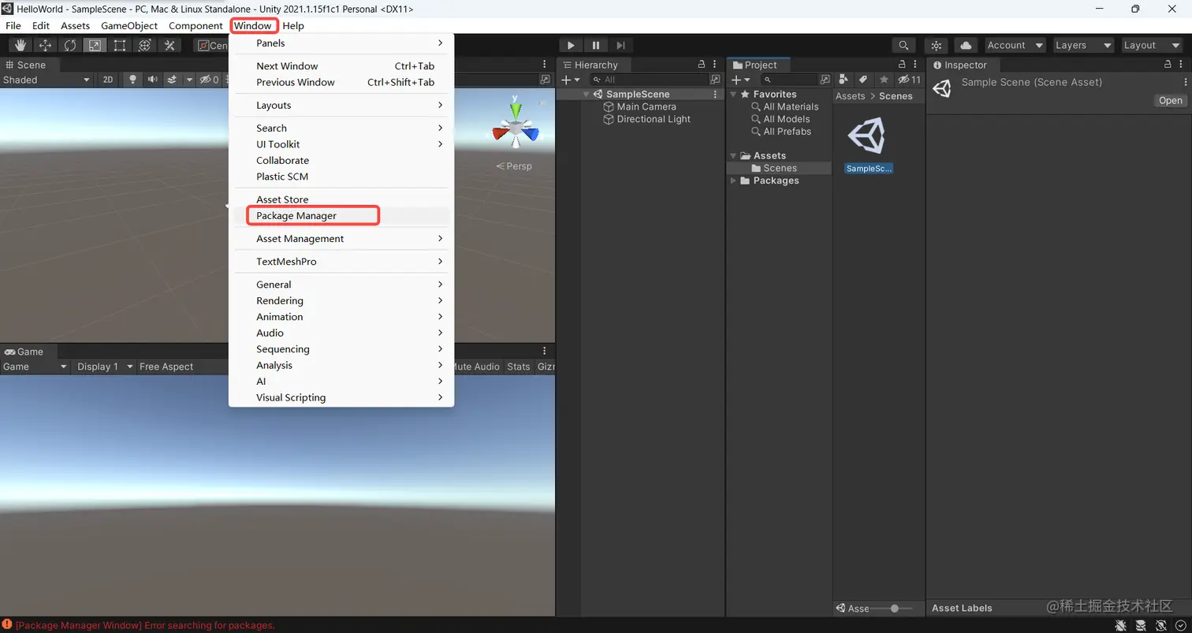Toggle the Project panel lock
1192x633 pixels.
[x=903, y=65]
